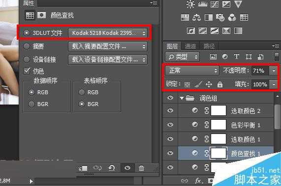Viewport: 281px width, 186px height.
Task: Lock transparent pixels
Action: (187, 84)
